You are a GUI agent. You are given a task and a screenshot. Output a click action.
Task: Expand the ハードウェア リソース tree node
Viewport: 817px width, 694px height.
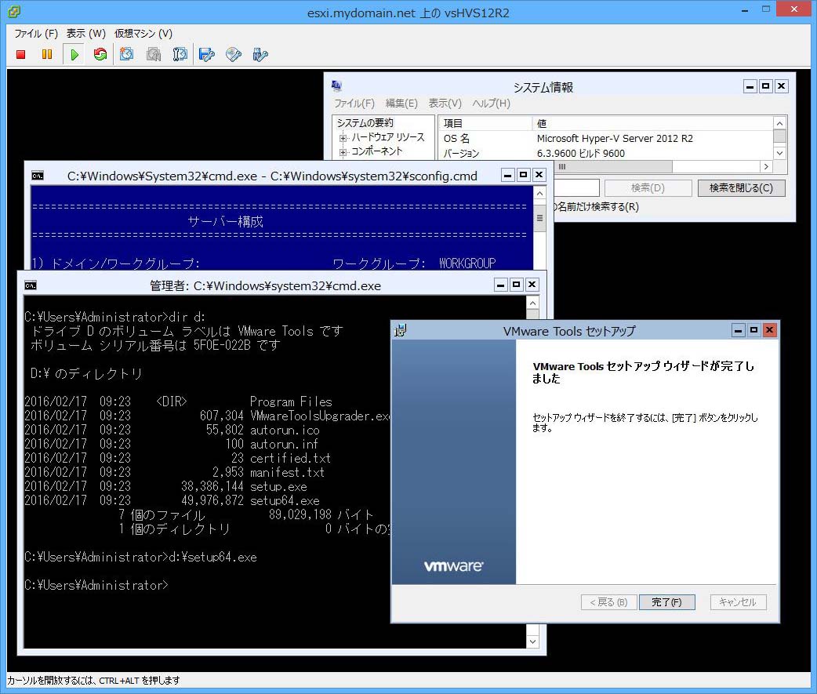point(343,138)
